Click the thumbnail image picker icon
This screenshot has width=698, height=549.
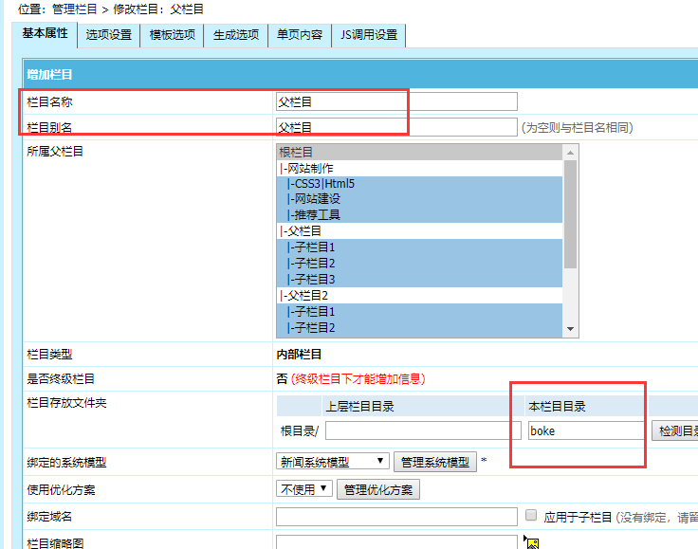click(x=532, y=542)
